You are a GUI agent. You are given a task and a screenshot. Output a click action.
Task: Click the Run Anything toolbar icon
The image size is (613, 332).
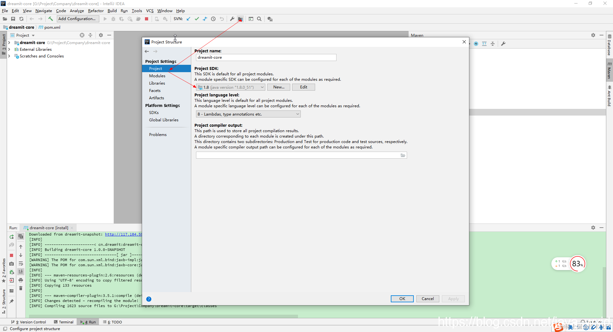tap(251, 19)
